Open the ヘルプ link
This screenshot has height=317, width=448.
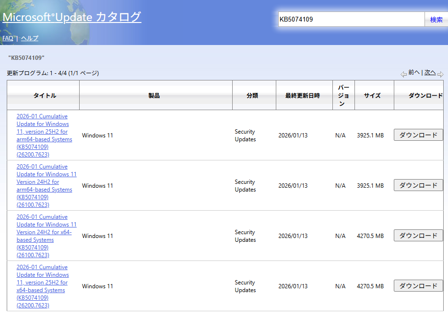(x=30, y=38)
